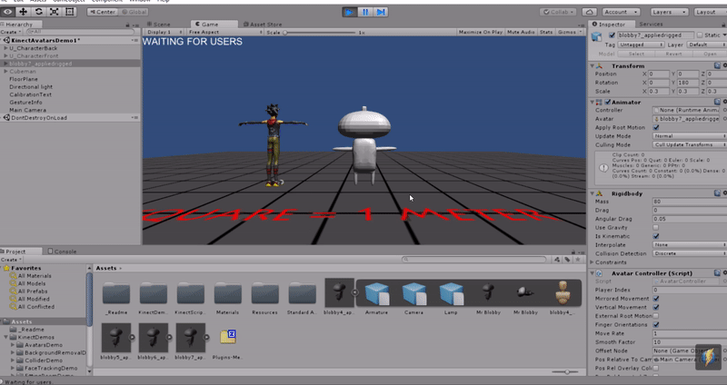This screenshot has height=385, width=727.
Task: Select the Move tool in toolbar
Action: point(24,12)
